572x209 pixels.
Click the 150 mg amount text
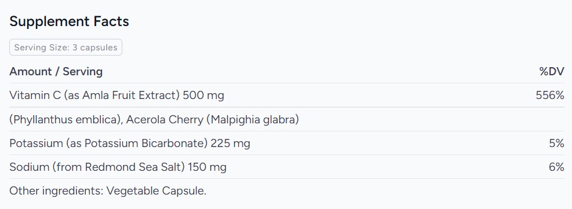click(207, 167)
